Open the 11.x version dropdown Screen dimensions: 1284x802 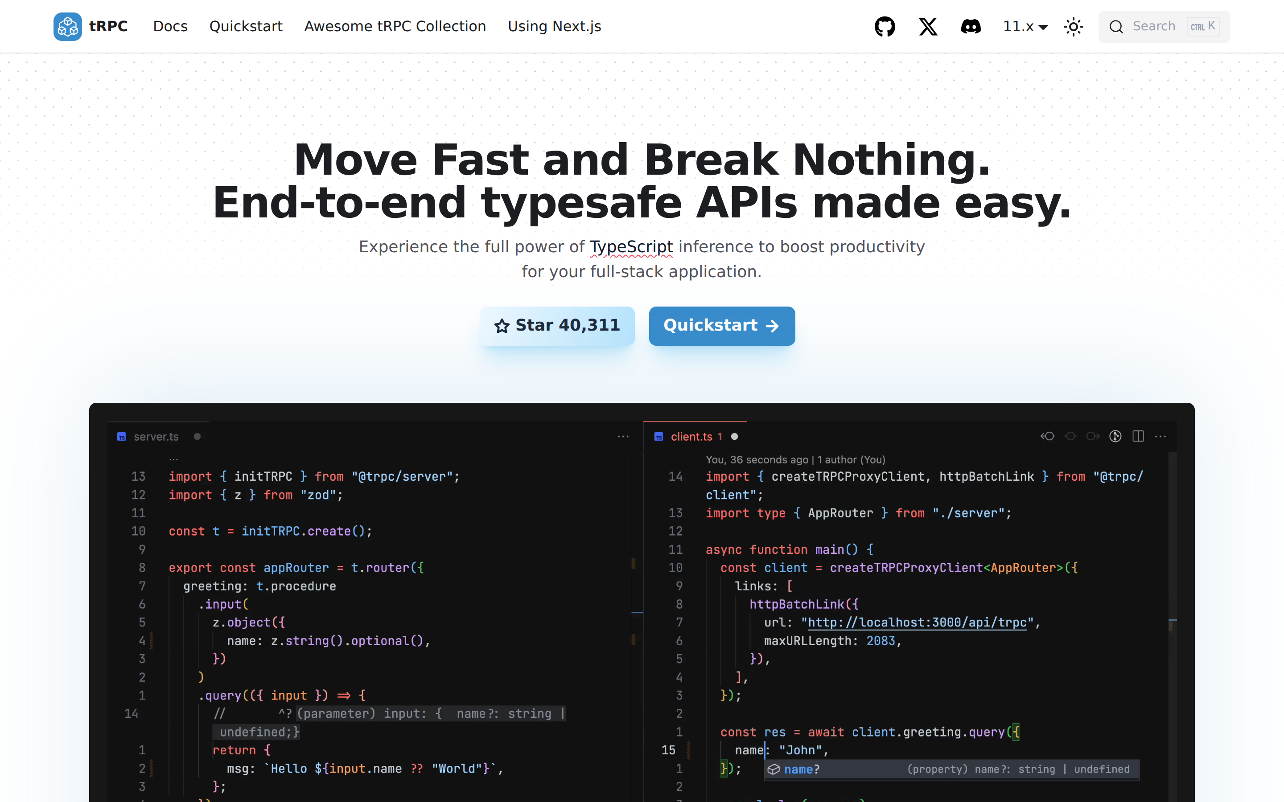click(1025, 27)
